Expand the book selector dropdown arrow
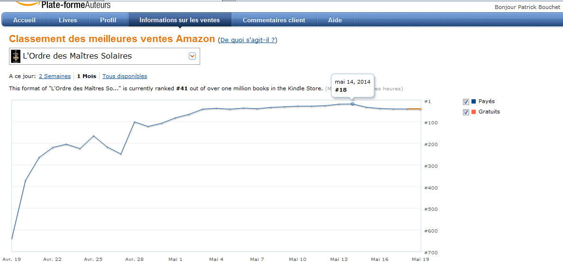The image size is (563, 269). (192, 56)
